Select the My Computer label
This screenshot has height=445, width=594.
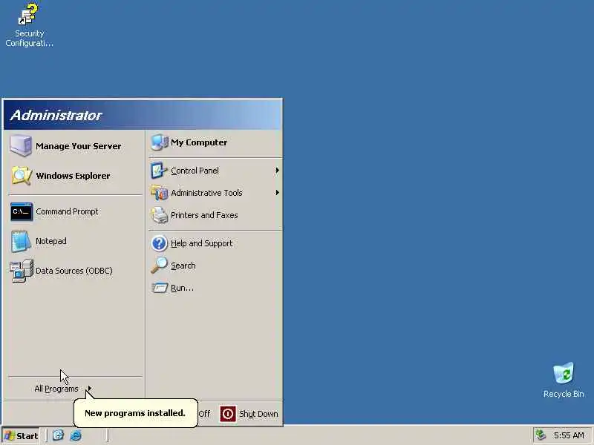(x=199, y=142)
